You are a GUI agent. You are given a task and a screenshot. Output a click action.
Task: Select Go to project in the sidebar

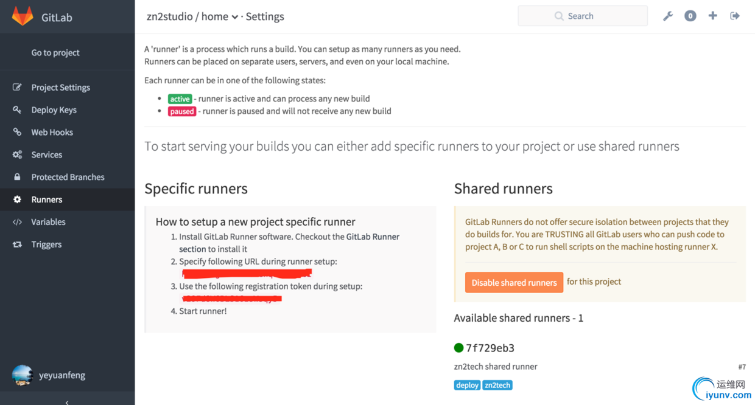click(55, 53)
